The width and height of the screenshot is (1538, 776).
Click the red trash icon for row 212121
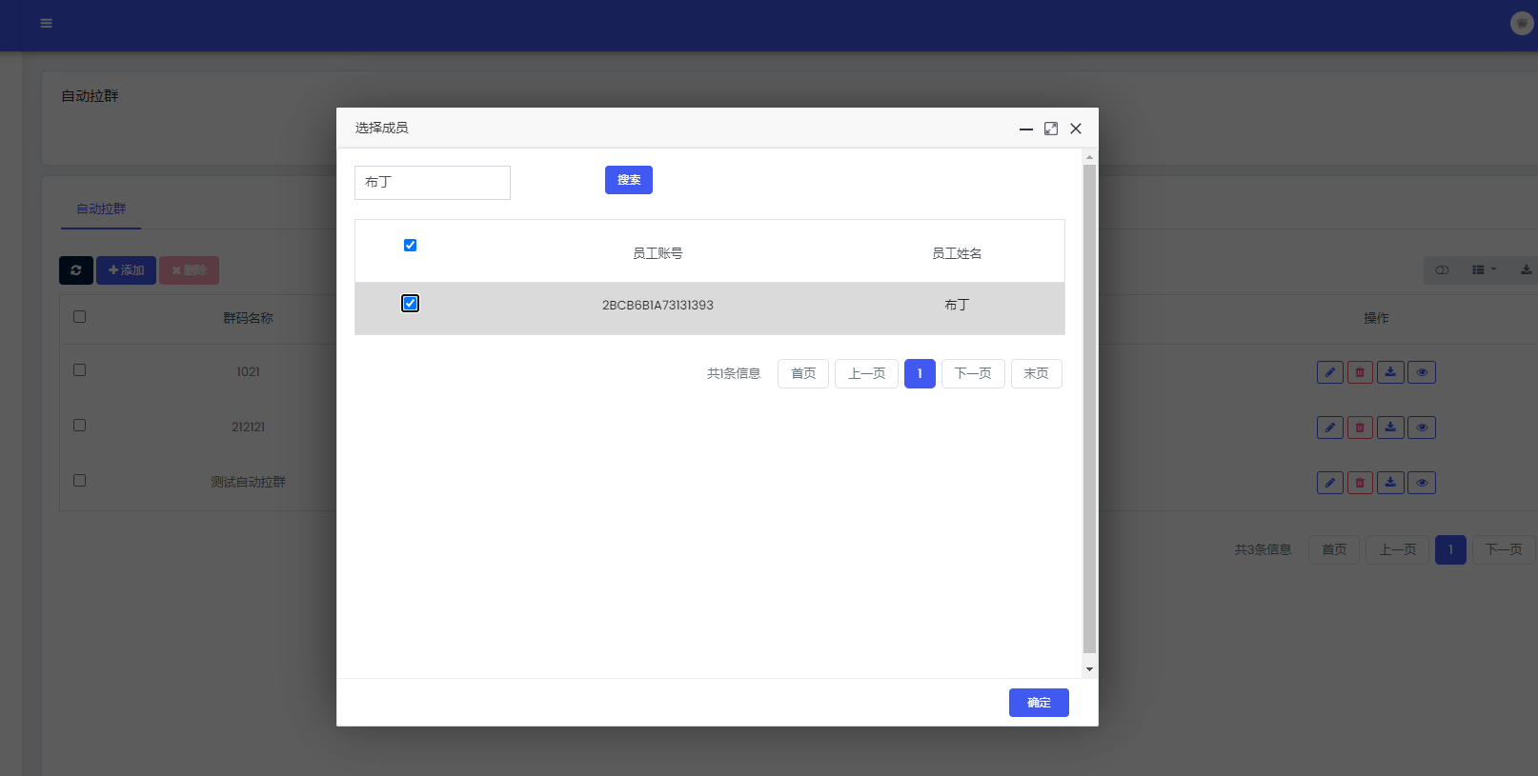coord(1360,428)
